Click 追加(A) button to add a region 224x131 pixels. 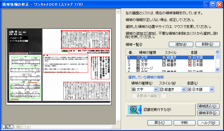tap(181, 44)
